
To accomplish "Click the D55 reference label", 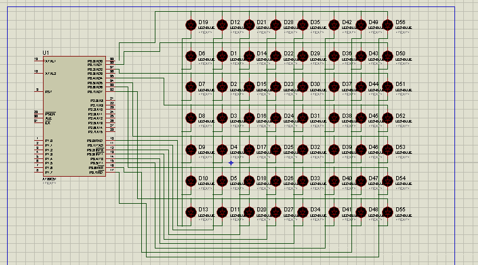I will pyautogui.click(x=400, y=210).
